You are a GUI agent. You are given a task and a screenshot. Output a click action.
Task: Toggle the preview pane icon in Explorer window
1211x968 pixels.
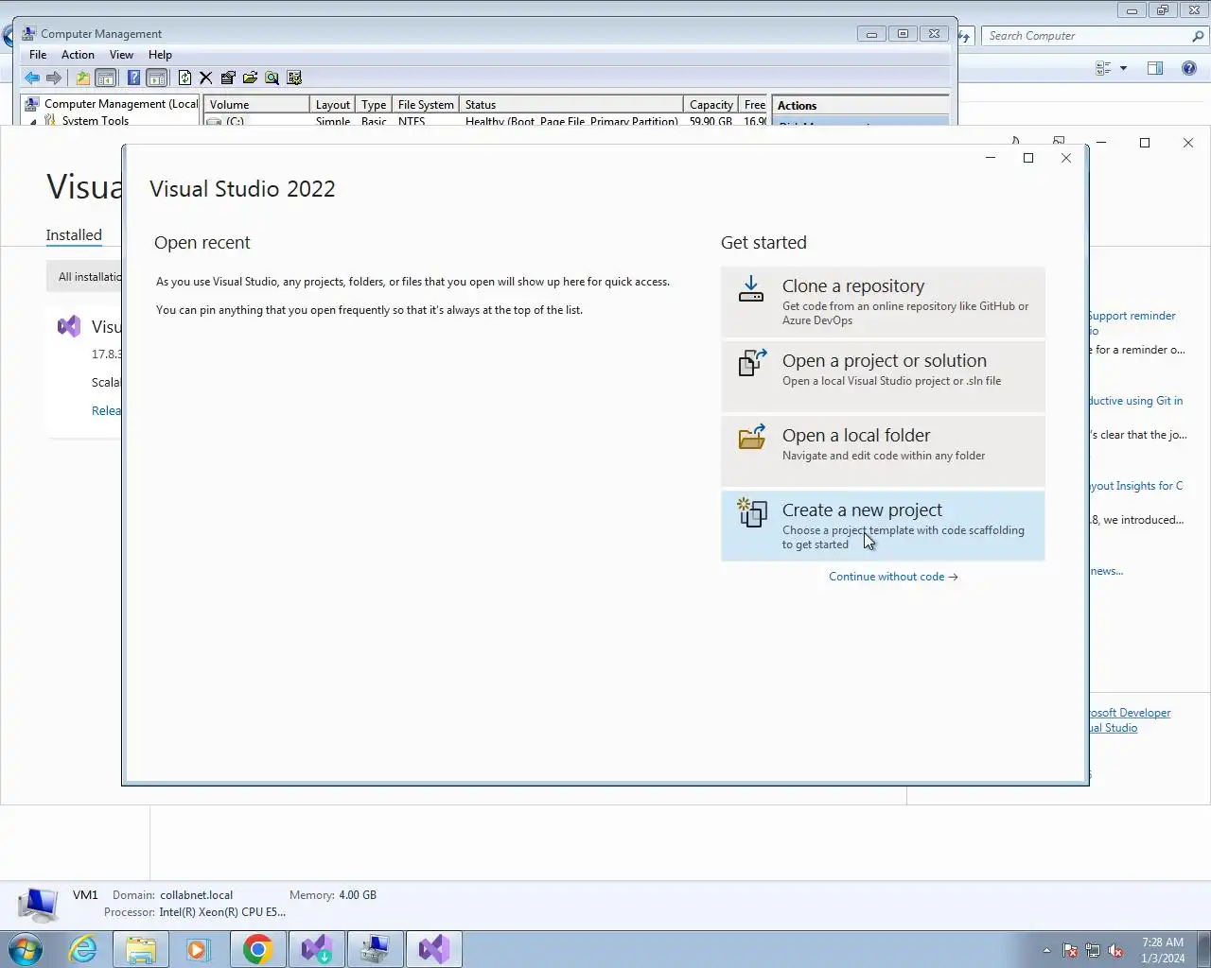pos(1155,68)
